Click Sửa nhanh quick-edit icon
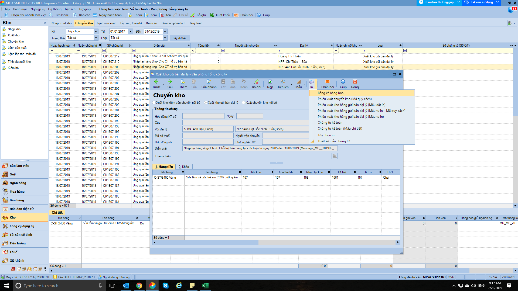Viewport: 518px width, 291px height. click(x=209, y=82)
